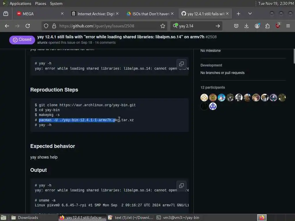Open the Firefox account icon
This screenshot has width=295, height=221.
(257, 26)
